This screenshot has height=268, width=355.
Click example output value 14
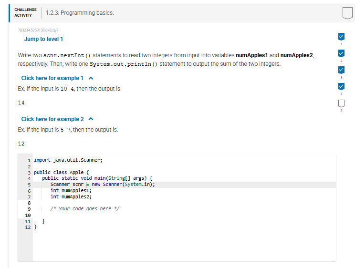[x=21, y=103]
